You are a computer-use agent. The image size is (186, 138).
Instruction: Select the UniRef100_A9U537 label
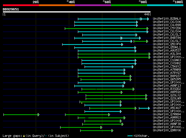point(167,51)
